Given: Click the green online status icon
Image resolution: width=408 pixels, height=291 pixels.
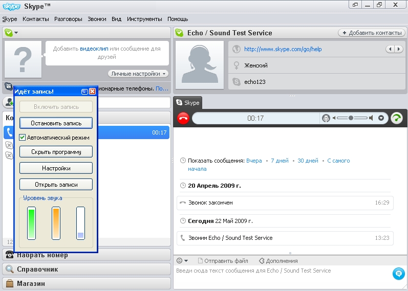Looking at the screenshot, I should tap(9, 33).
